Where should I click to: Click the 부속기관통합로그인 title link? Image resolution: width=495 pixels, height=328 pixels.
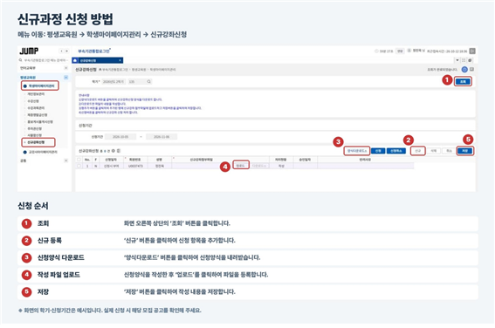[94, 51]
